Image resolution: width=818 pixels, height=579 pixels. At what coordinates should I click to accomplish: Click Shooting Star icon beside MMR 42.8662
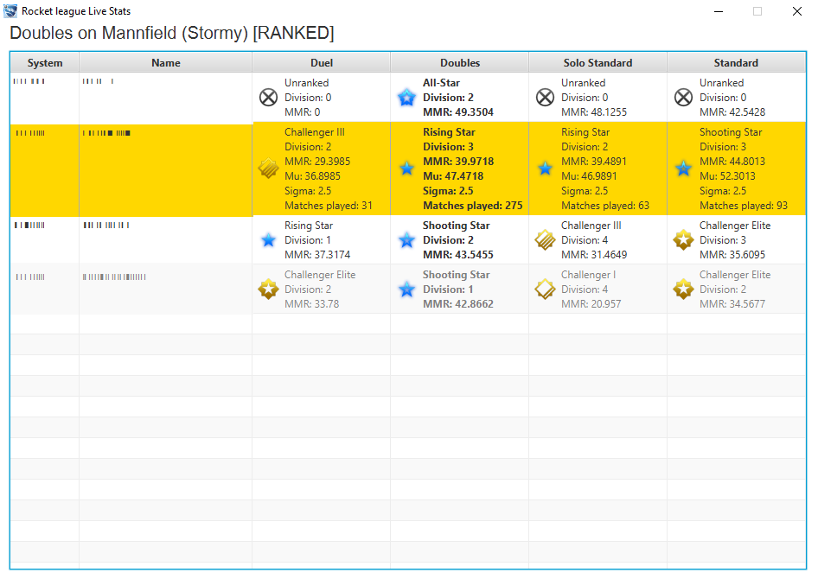point(406,289)
